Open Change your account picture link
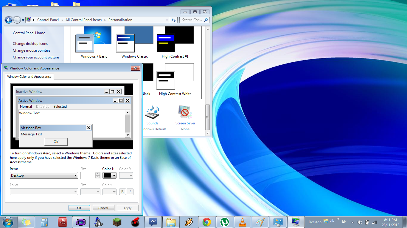The image size is (407, 228). pyautogui.click(x=36, y=57)
